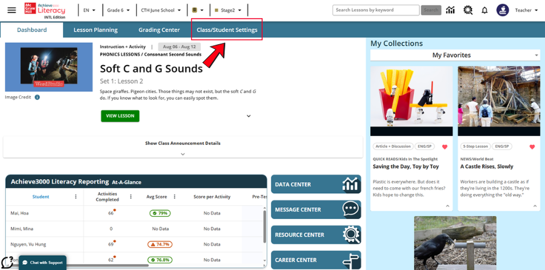Viewport: 545px width, 270px height.
Task: Open the notifications bell
Action: 484,10
